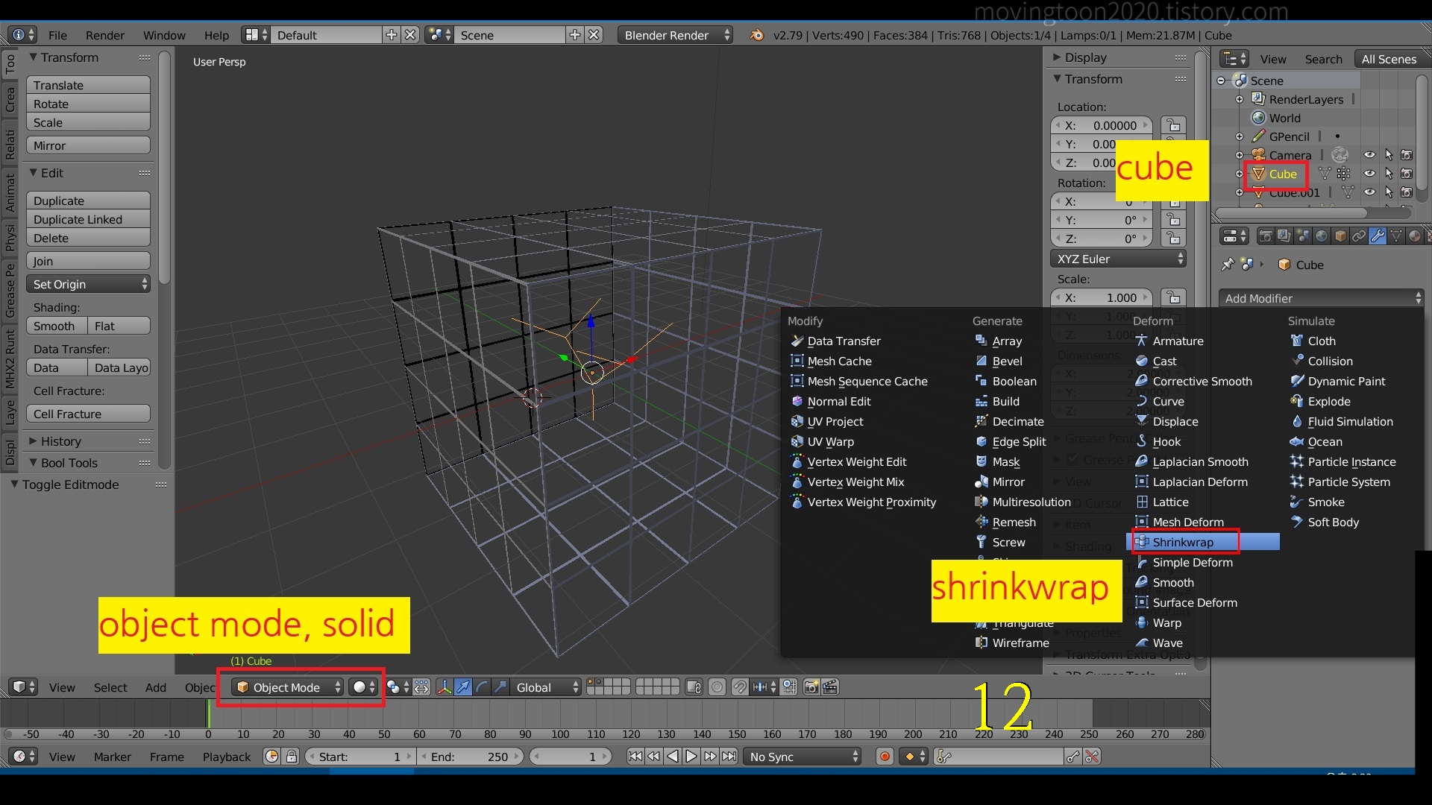Viewport: 1432px width, 805px height.
Task: Click the pin icon beside the Cube breadcrumb
Action: pyautogui.click(x=1228, y=265)
